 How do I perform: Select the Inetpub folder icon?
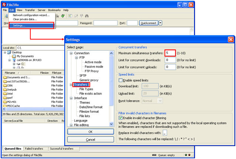5,89
